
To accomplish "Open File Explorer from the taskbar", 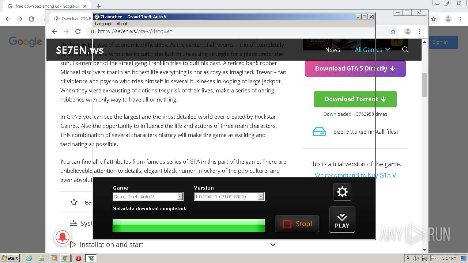I will [x=41, y=258].
